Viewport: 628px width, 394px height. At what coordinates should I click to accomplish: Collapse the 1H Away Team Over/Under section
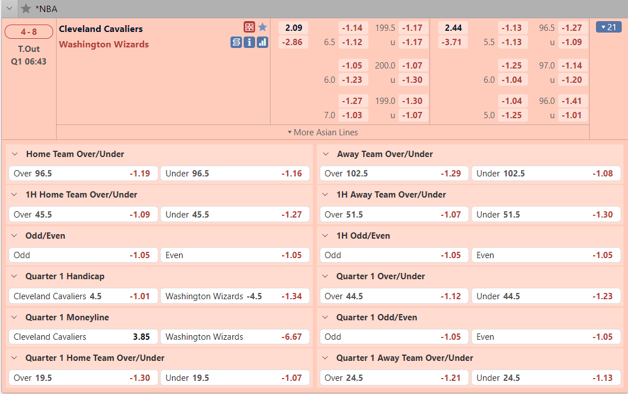point(325,195)
